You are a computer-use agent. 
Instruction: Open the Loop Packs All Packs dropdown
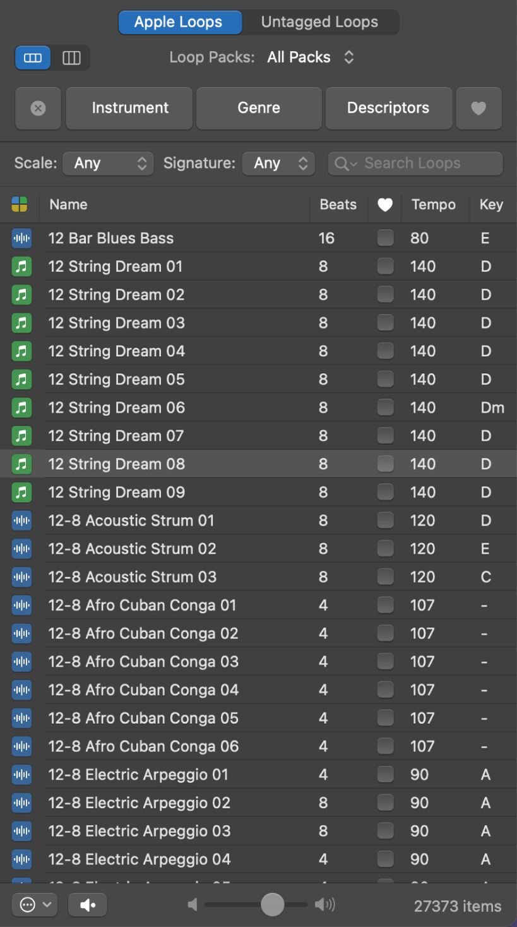[x=311, y=57]
